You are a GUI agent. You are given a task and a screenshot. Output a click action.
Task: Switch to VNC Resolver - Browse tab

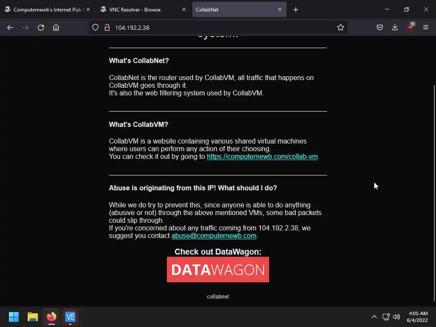(x=143, y=9)
